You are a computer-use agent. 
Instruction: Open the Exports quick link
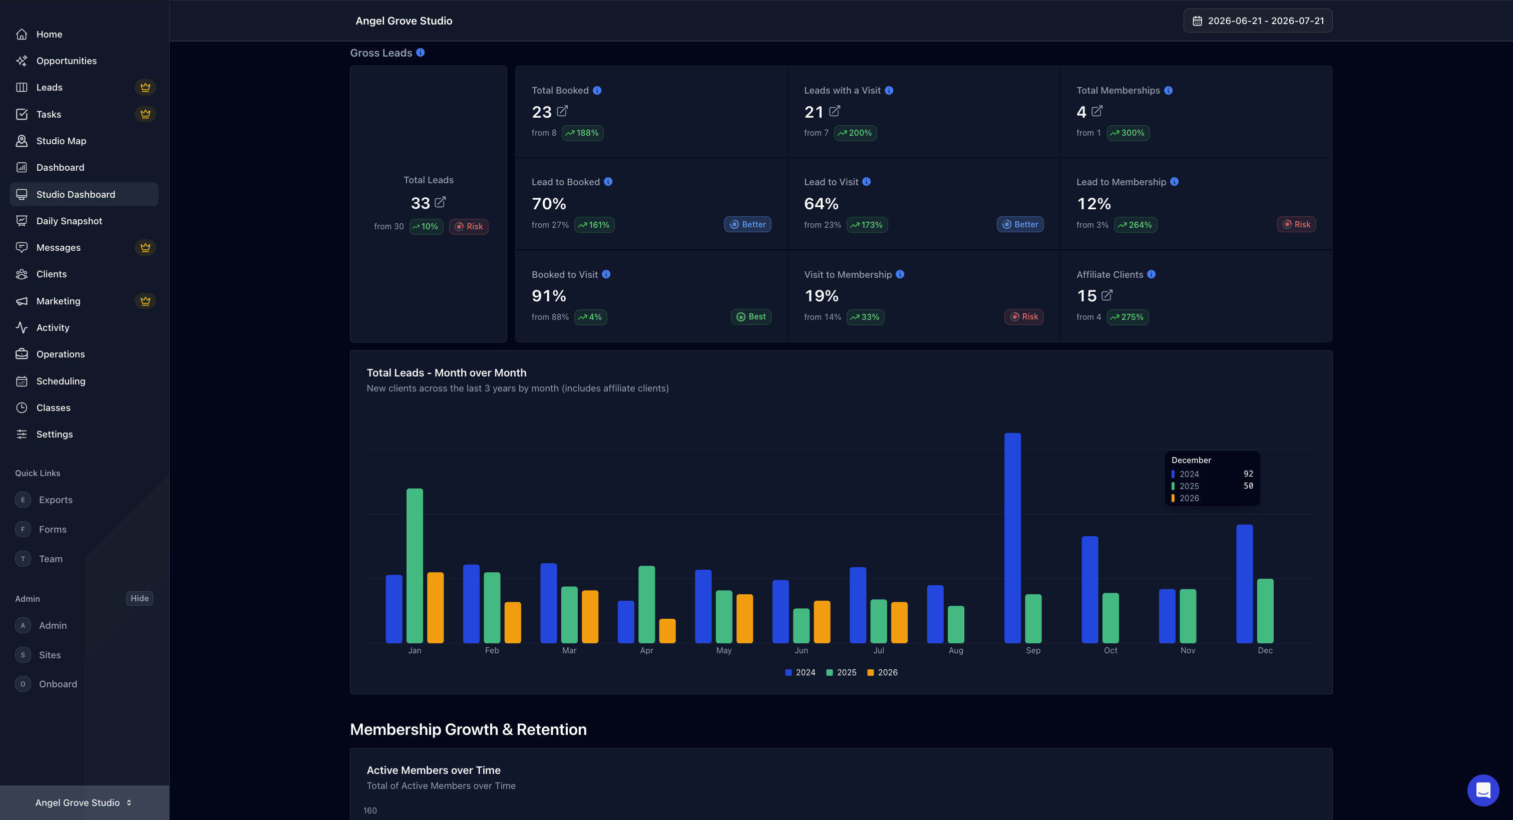pyautogui.click(x=56, y=500)
